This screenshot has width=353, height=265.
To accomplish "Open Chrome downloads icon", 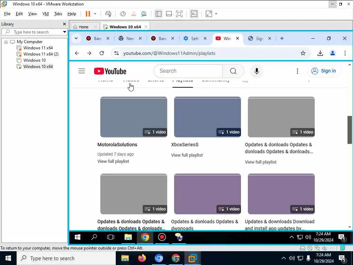I will pyautogui.click(x=320, y=53).
